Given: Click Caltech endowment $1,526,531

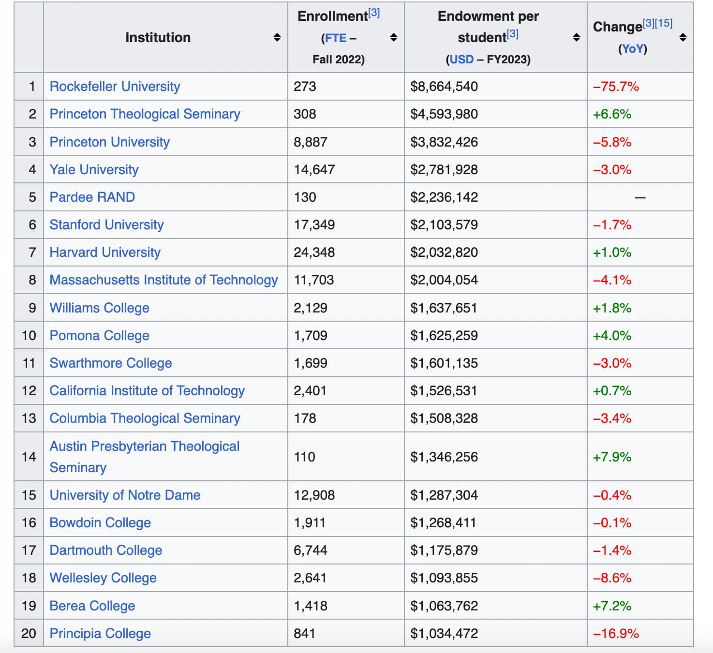Looking at the screenshot, I should (x=444, y=391).
